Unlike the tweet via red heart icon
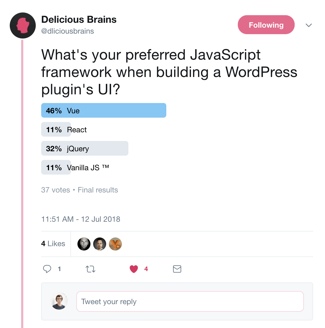The width and height of the screenshot is (325, 328). coord(134,269)
